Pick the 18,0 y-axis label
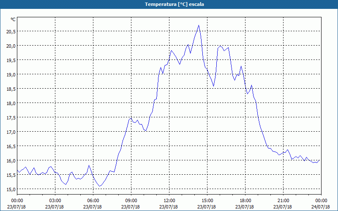338x211 pixels. 11,103
